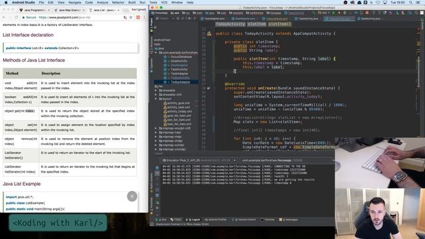This screenshot has height=239, width=425.
Task: Open the app run configuration dropdown
Action: [324, 13]
